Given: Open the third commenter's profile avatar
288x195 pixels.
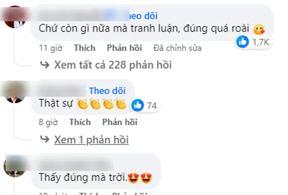Looking at the screenshot, I should coord(15,166).
